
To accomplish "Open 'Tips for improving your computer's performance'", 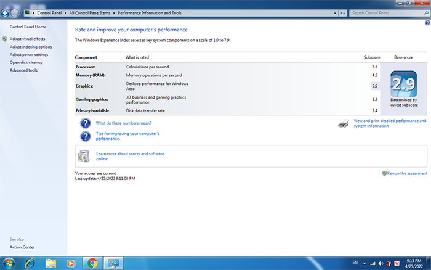I will click(x=128, y=136).
